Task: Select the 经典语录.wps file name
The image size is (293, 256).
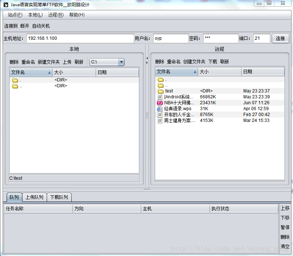Action: (x=178, y=109)
